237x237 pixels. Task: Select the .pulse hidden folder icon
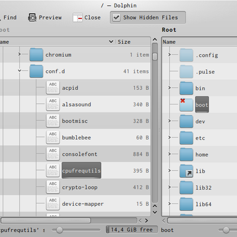[x=186, y=72]
